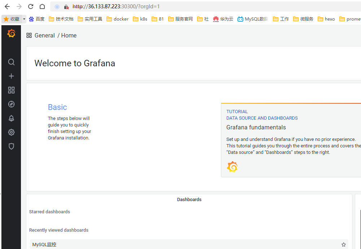Open the Search dashboards magnifier icon

tap(11, 62)
